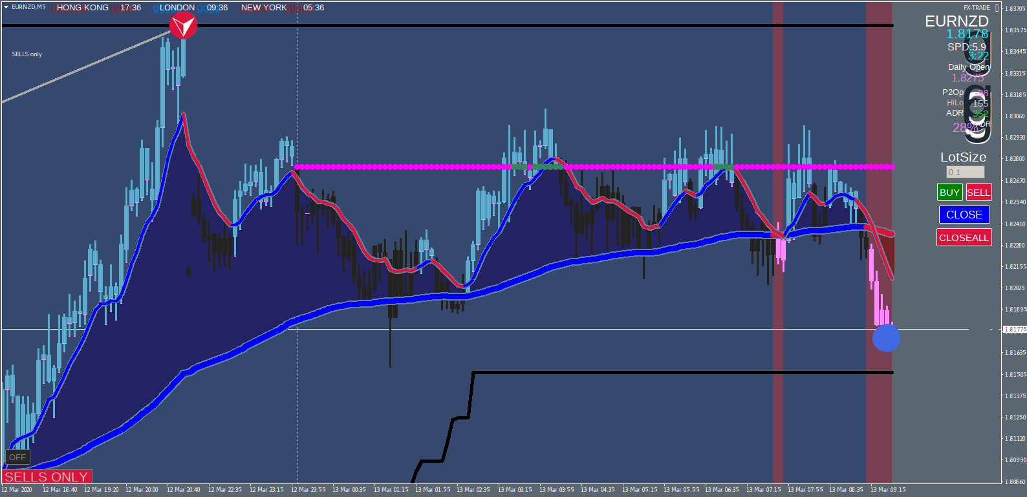This screenshot has height=497, width=1027.
Task: Click the 13 Mar 03:15 time label
Action: tap(515, 490)
